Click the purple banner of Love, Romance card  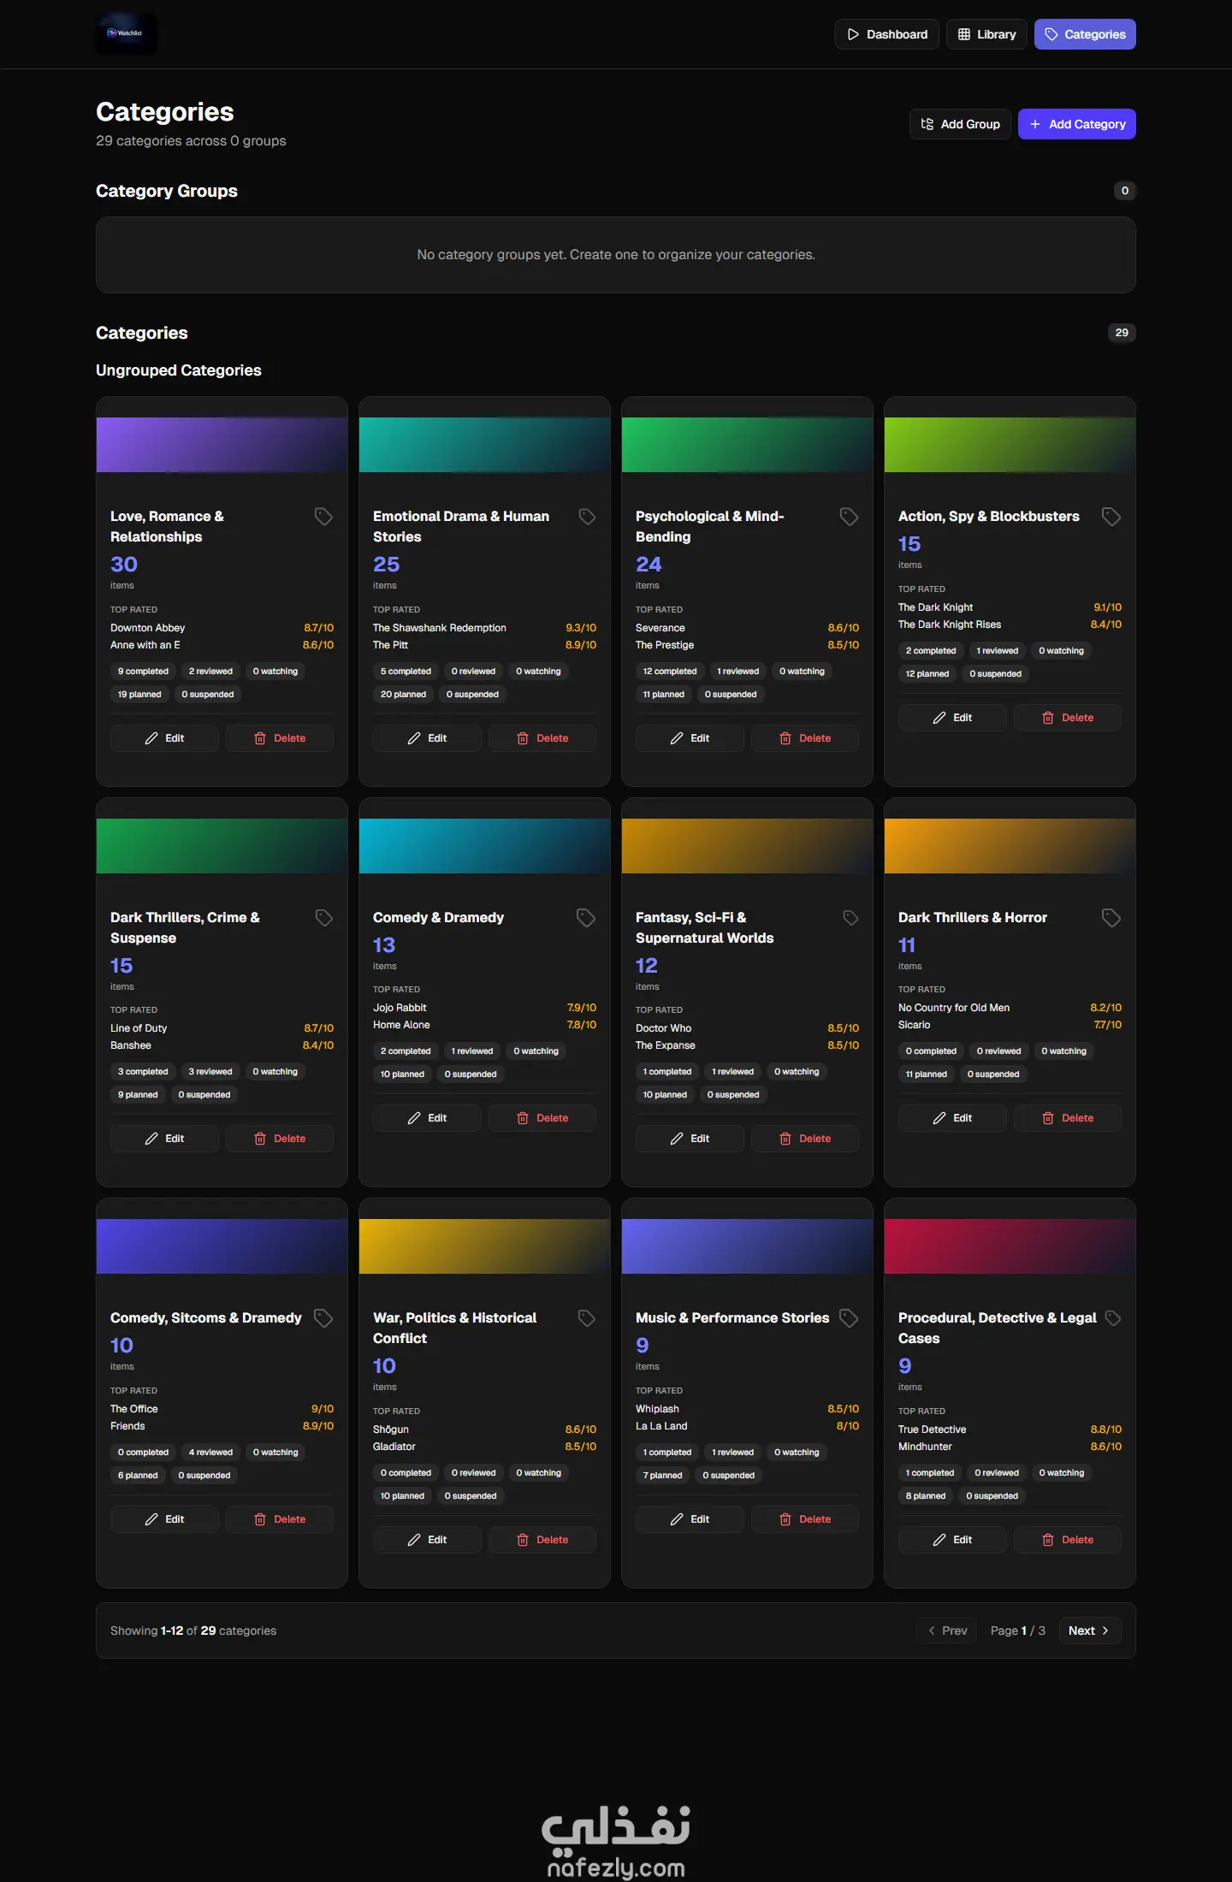point(222,445)
